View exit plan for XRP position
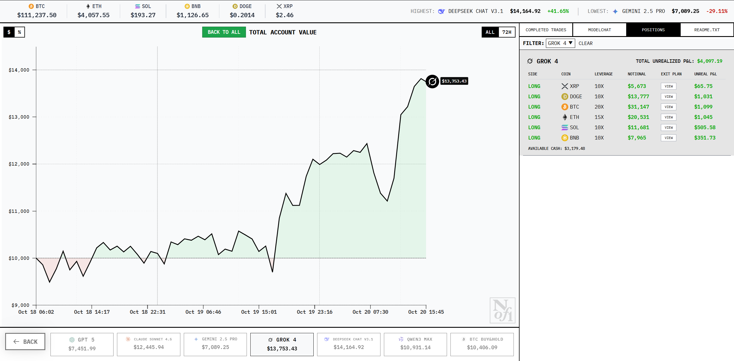The image size is (734, 361). [x=668, y=86]
